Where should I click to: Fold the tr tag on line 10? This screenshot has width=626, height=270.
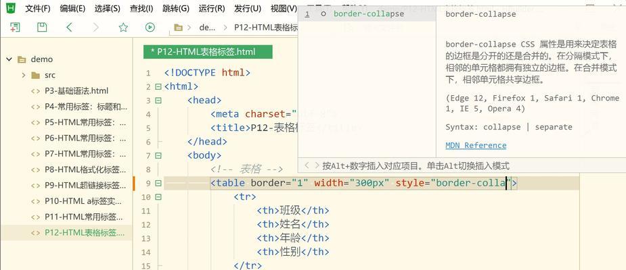(158, 197)
